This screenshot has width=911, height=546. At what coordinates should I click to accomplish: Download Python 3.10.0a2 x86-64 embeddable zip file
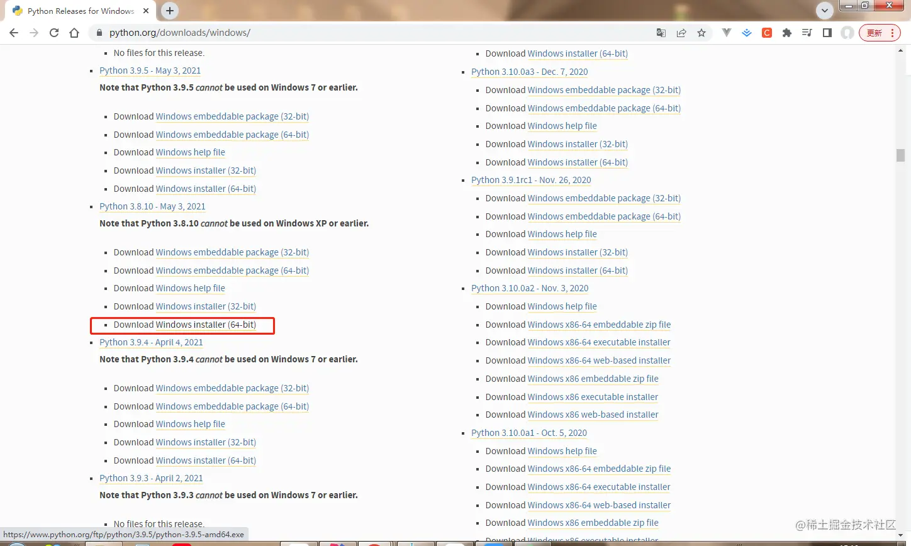click(x=599, y=325)
